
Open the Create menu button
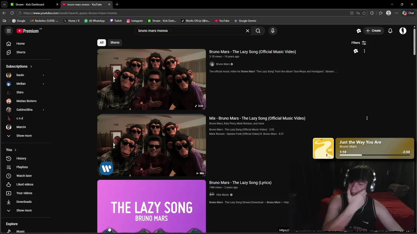pyautogui.click(x=373, y=31)
